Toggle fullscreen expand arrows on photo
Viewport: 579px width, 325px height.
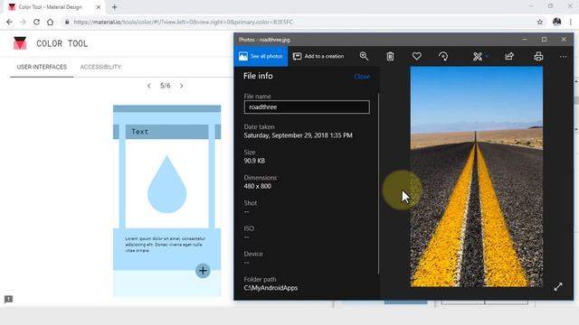coord(558,286)
